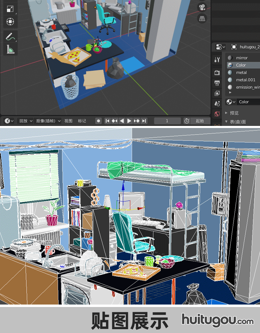Open the browse material dropdown
Screen dimensions: 260x333
point(231,102)
